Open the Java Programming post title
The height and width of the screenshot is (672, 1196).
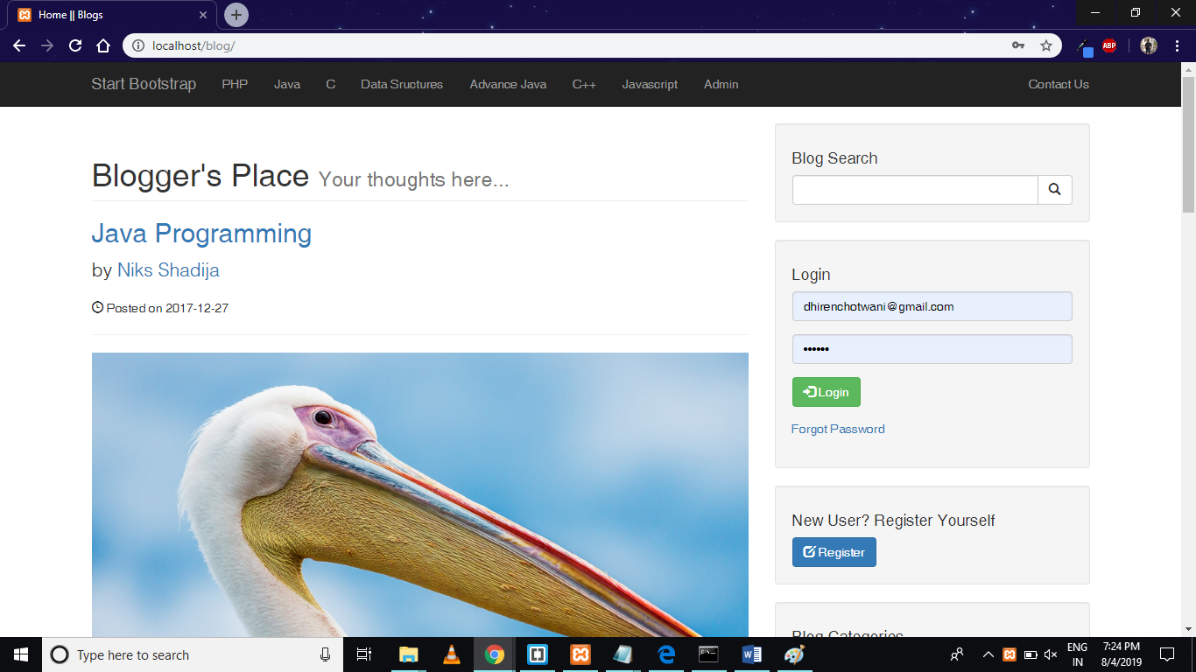(201, 234)
